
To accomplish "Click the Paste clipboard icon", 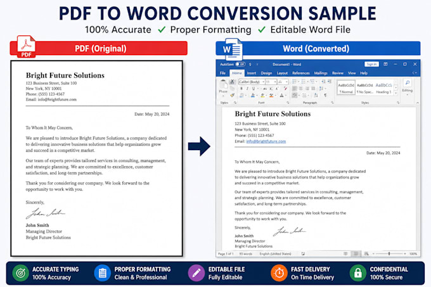I will click(x=223, y=84).
